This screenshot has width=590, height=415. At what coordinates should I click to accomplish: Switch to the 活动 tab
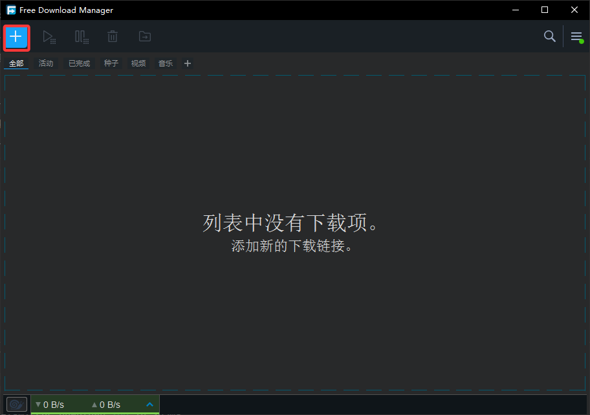(x=46, y=63)
